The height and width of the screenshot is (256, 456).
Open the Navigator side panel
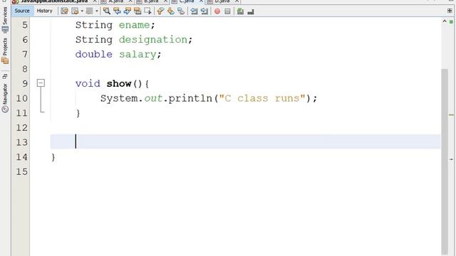tap(5, 98)
